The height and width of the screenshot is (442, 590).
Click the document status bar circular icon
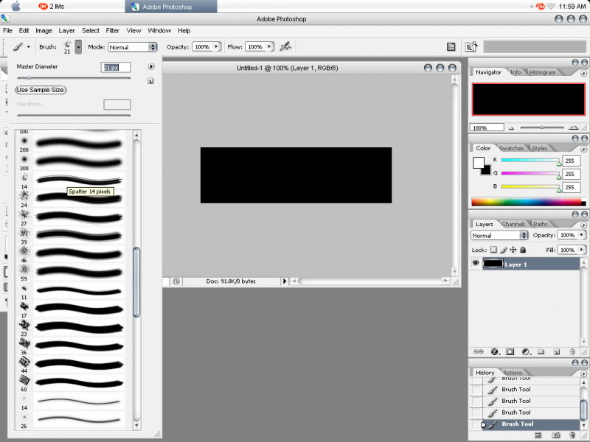click(176, 281)
